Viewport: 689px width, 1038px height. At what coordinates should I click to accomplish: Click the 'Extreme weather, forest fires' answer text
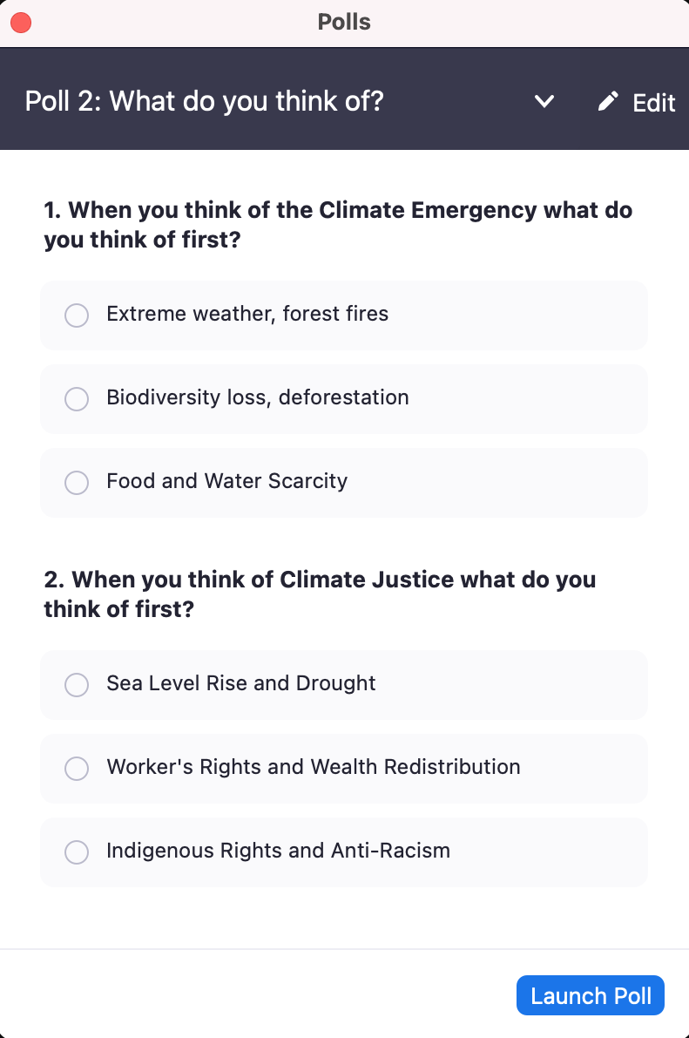pos(247,314)
